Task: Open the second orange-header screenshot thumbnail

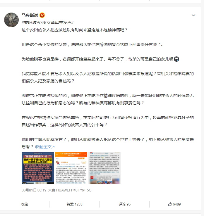Action: [x=71, y=168]
